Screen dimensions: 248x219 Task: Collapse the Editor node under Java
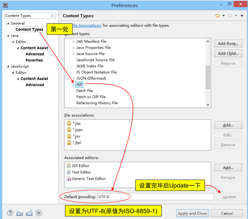coord(13,42)
